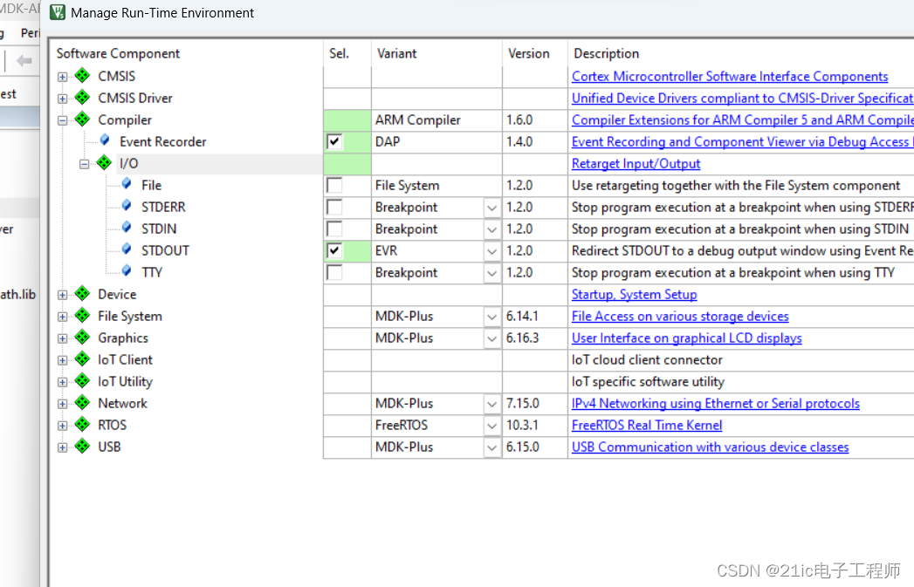
Task: Click the Device green diamond icon
Action: 83,293
